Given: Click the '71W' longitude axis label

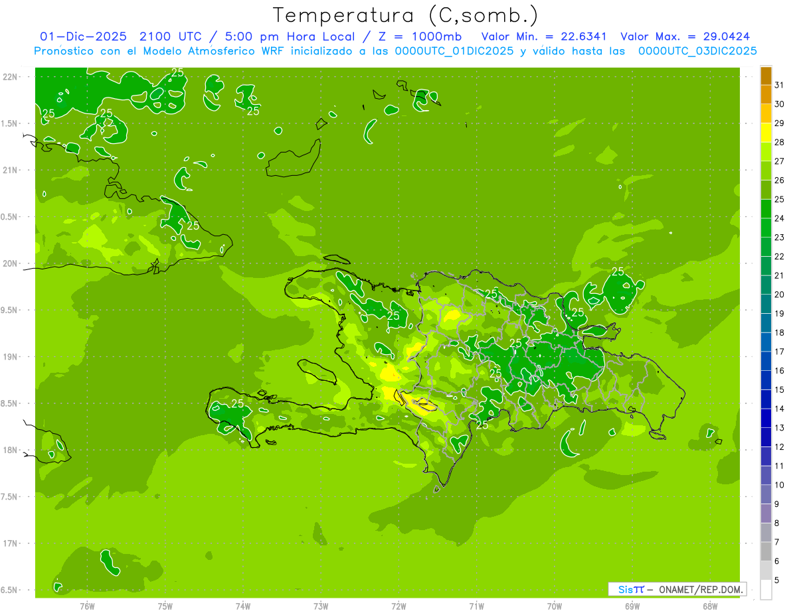Looking at the screenshot, I should tap(476, 606).
